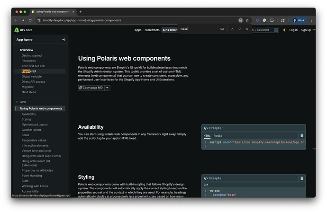Jump to Properties vs Attributes
327x212 pixels.
pyautogui.click(x=37, y=170)
